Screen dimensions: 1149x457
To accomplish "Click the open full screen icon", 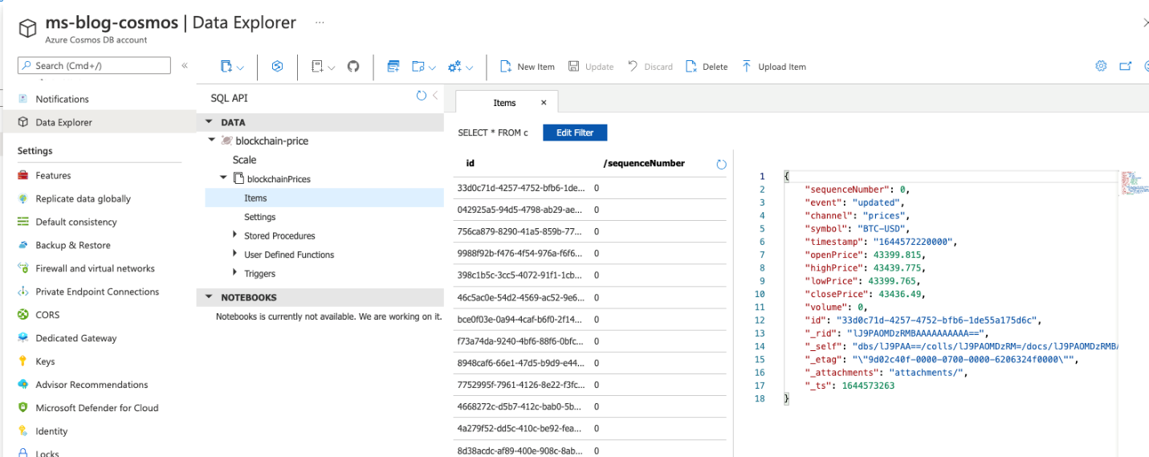I will 1126,66.
